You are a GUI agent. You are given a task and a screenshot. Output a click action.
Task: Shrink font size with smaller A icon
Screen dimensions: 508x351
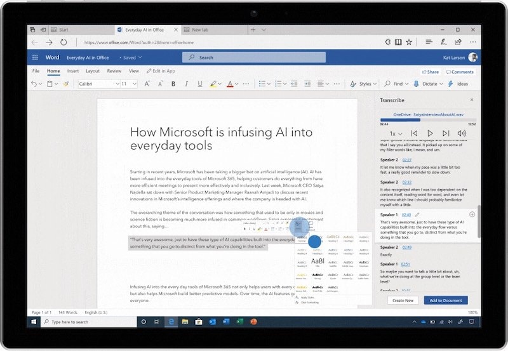[x=161, y=84]
